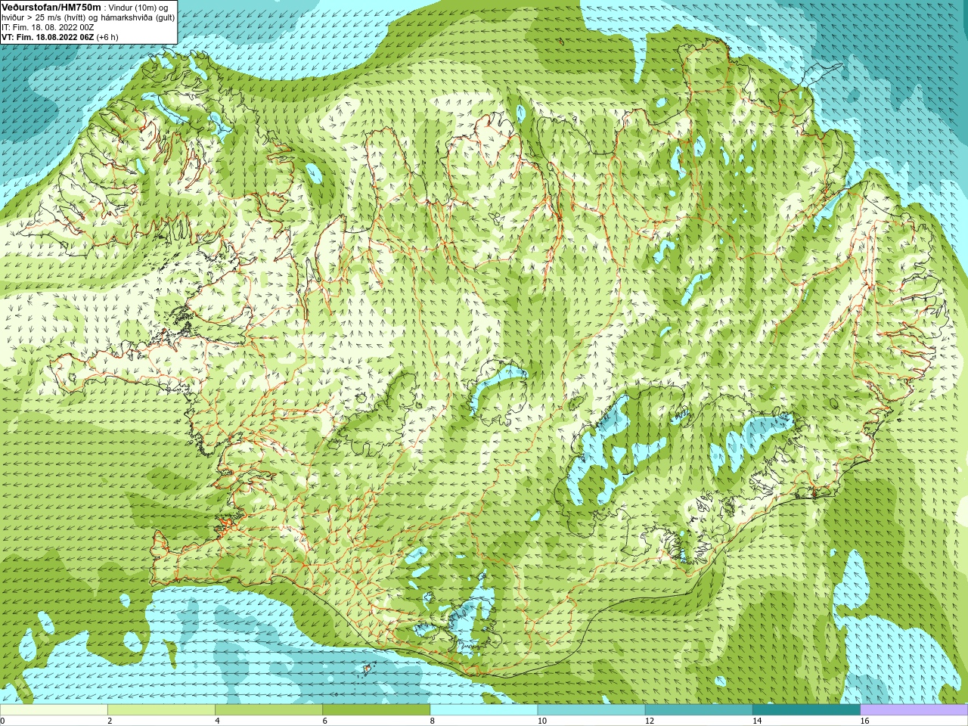The width and height of the screenshot is (968, 726).
Task: Click the legend label '2'
Action: (x=110, y=721)
